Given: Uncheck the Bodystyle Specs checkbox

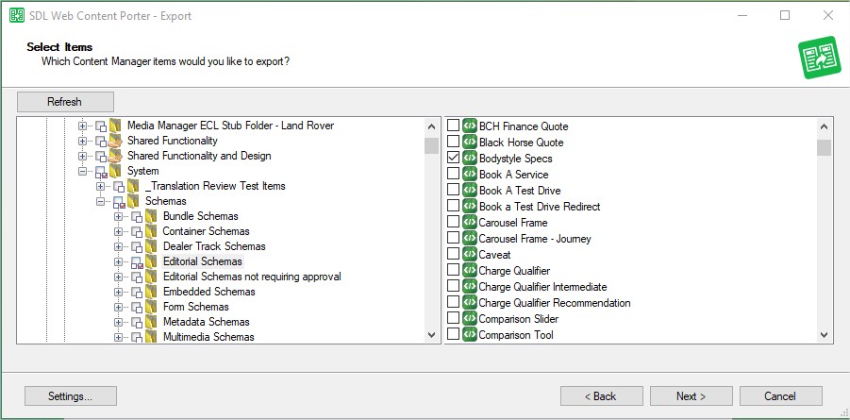Looking at the screenshot, I should point(453,158).
